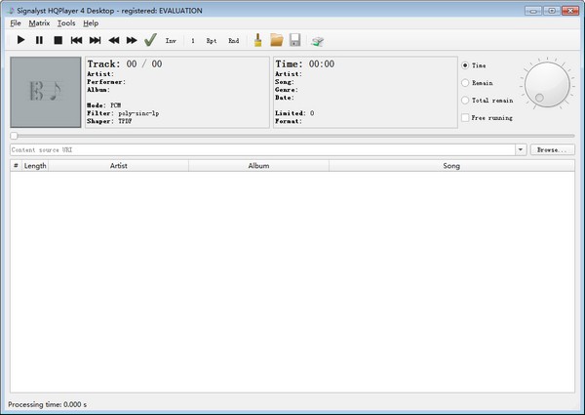The width and height of the screenshot is (585, 415).
Task: Enable the Free running checkbox
Action: click(x=465, y=118)
